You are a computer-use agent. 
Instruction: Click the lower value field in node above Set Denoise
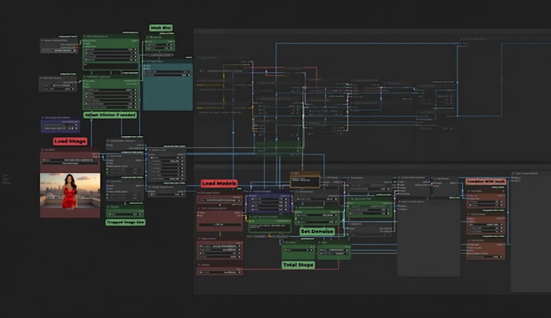point(317,222)
